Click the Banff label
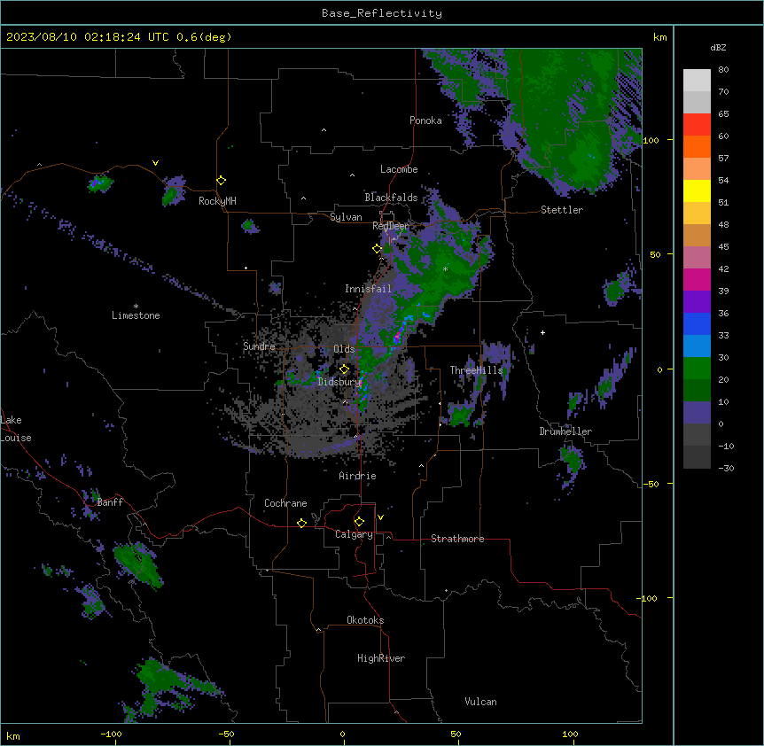The image size is (764, 746). tap(110, 502)
